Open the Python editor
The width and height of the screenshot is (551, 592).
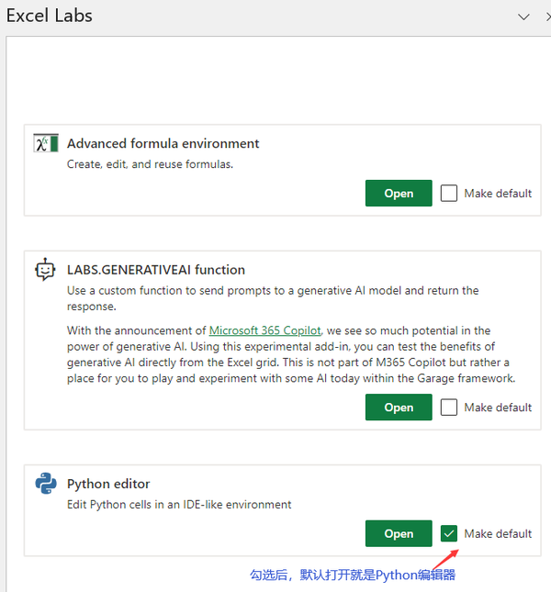coord(399,533)
